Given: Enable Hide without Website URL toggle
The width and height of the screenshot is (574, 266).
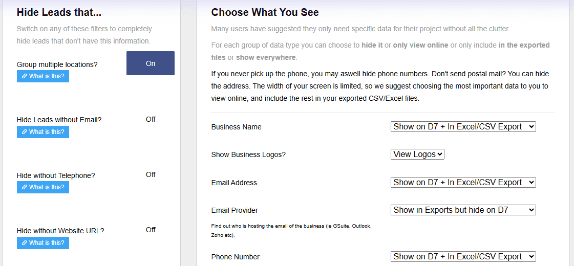Looking at the screenshot, I should click(x=150, y=230).
